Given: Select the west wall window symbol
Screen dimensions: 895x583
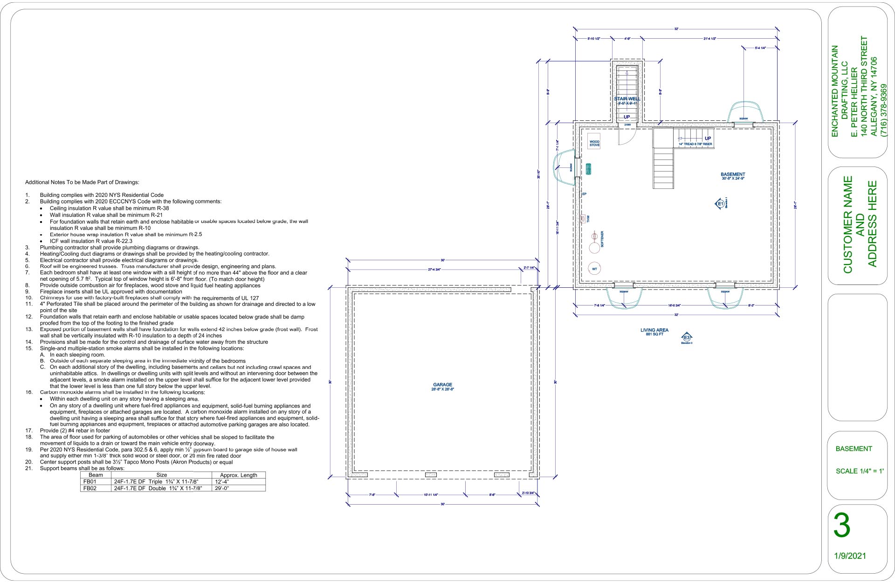Looking at the screenshot, I should click(576, 167).
